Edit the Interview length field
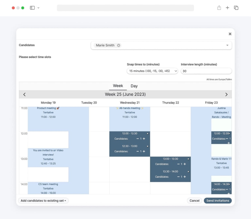Image resolution: width=251 pixels, height=219 pixels. (x=206, y=71)
